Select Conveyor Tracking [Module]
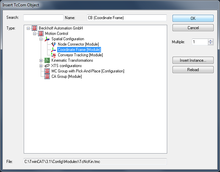The width and height of the screenshot is (220, 172). point(80,55)
